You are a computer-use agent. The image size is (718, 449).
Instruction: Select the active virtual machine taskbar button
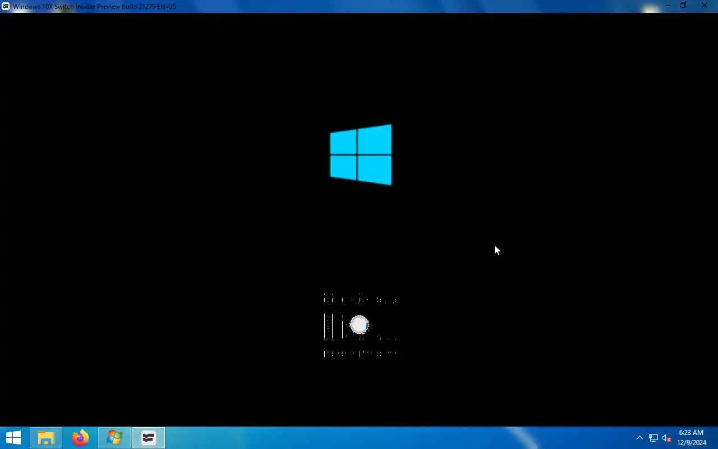click(x=149, y=438)
